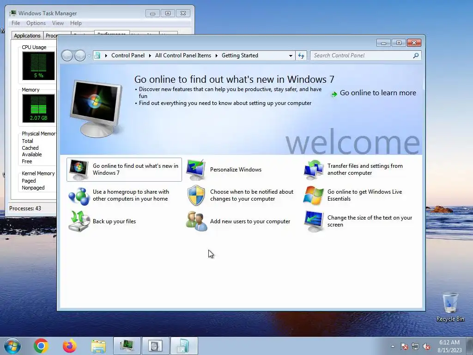Click the network tray icon
473x355 pixels.
pyautogui.click(x=415, y=346)
